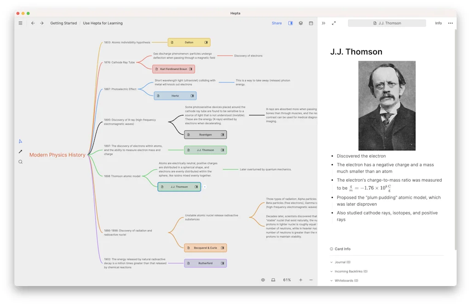This screenshot has width=471, height=305.
Task: Collapse the right panel with the chevrons
Action: (x=323, y=23)
